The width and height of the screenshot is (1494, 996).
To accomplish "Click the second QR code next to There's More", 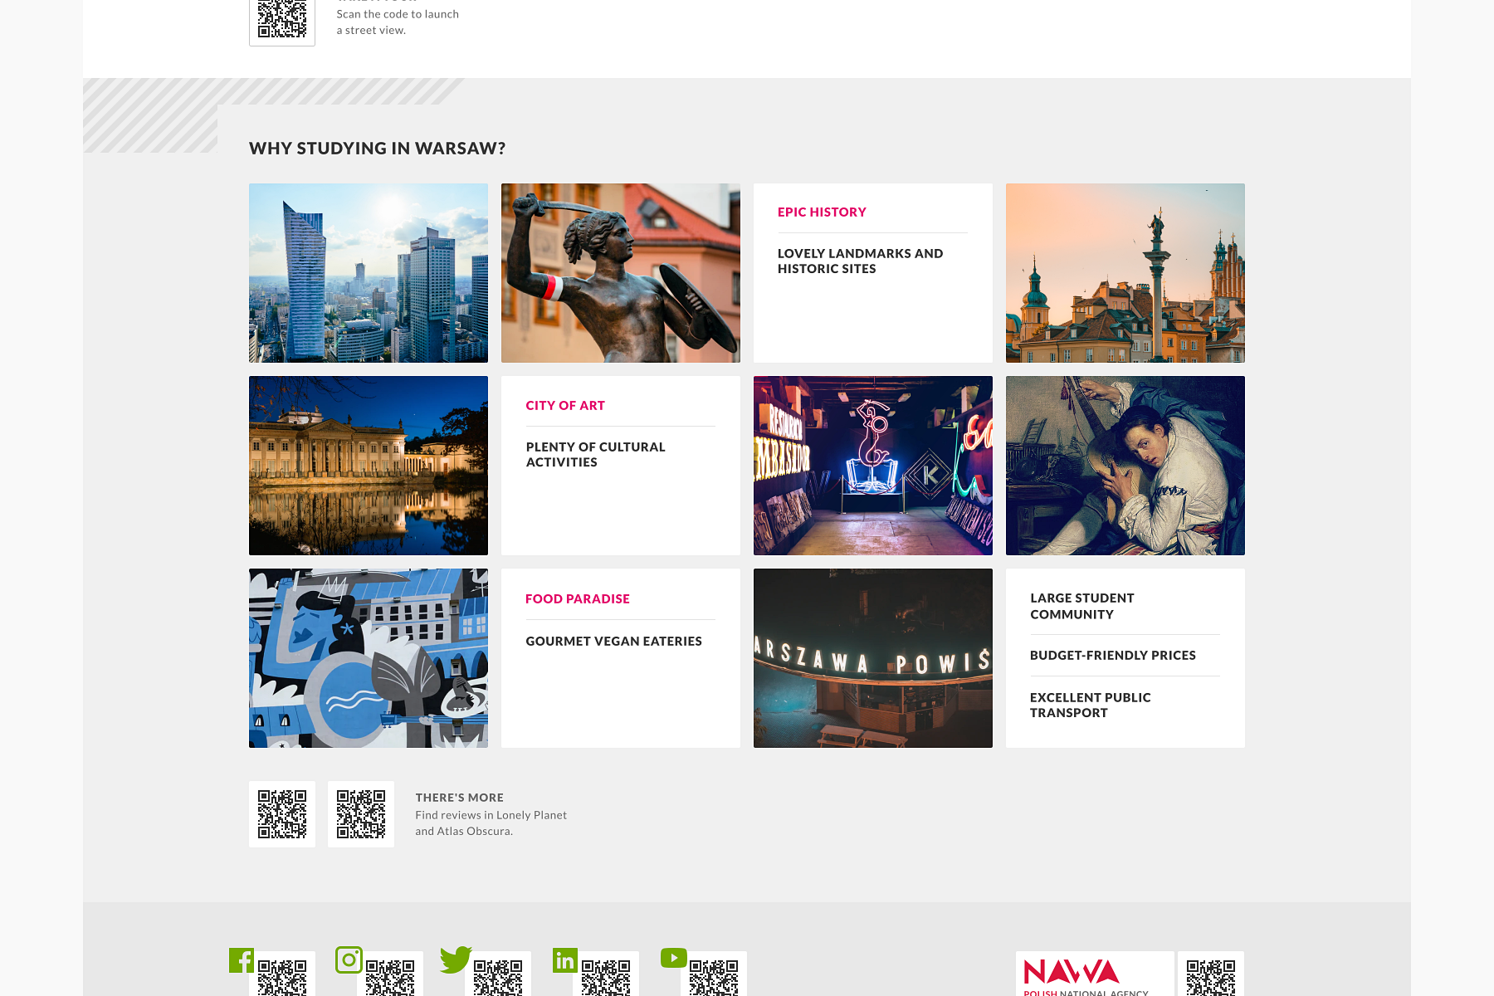I will tap(361, 814).
